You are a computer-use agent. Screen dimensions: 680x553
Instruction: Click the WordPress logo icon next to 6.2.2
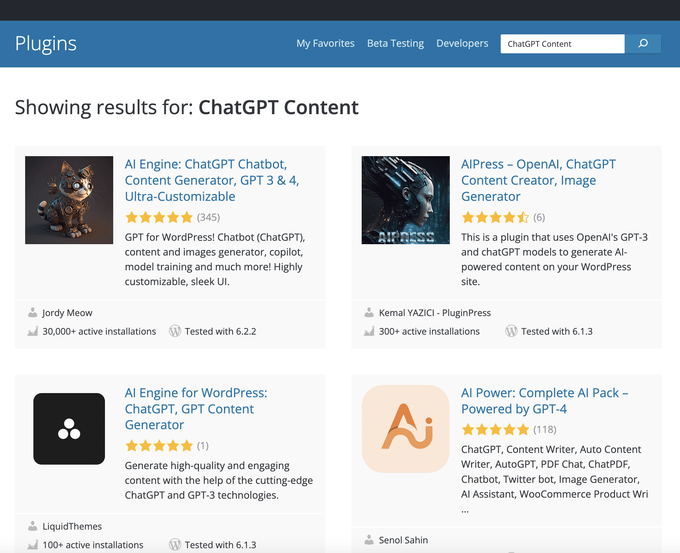click(175, 331)
